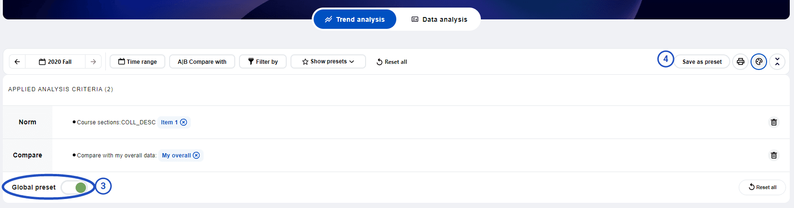Click Save as preset button
Image resolution: width=794 pixels, height=208 pixels.
click(702, 62)
